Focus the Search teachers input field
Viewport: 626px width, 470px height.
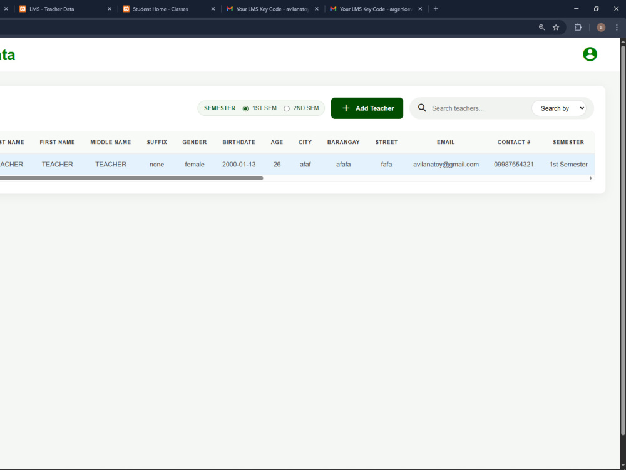click(479, 108)
